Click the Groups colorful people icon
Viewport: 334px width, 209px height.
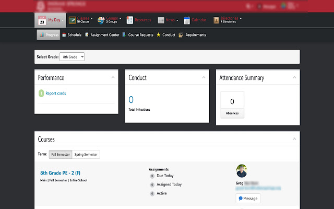click(101, 20)
